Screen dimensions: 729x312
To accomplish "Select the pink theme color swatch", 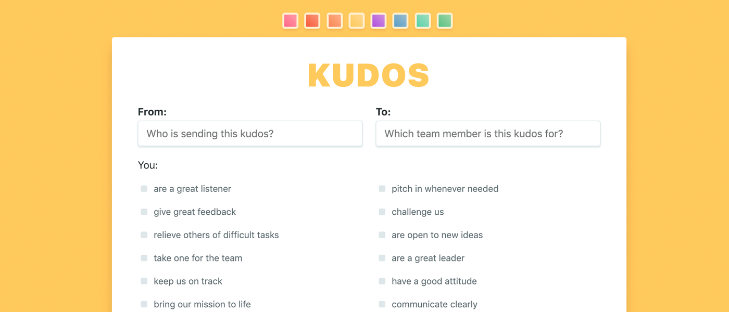I will 290,21.
